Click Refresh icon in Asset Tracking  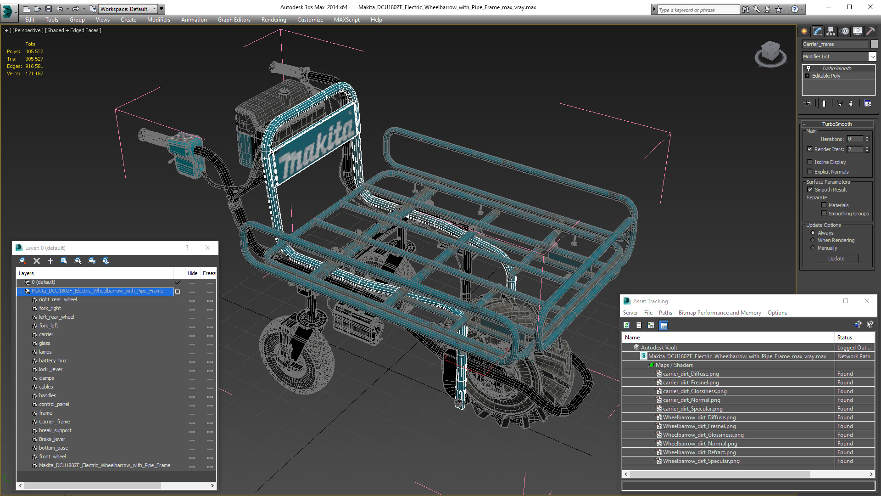tap(626, 325)
